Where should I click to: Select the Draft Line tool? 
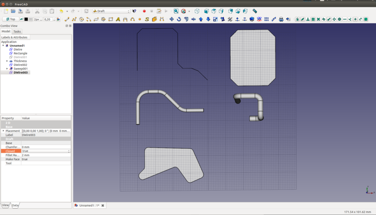coord(67,19)
